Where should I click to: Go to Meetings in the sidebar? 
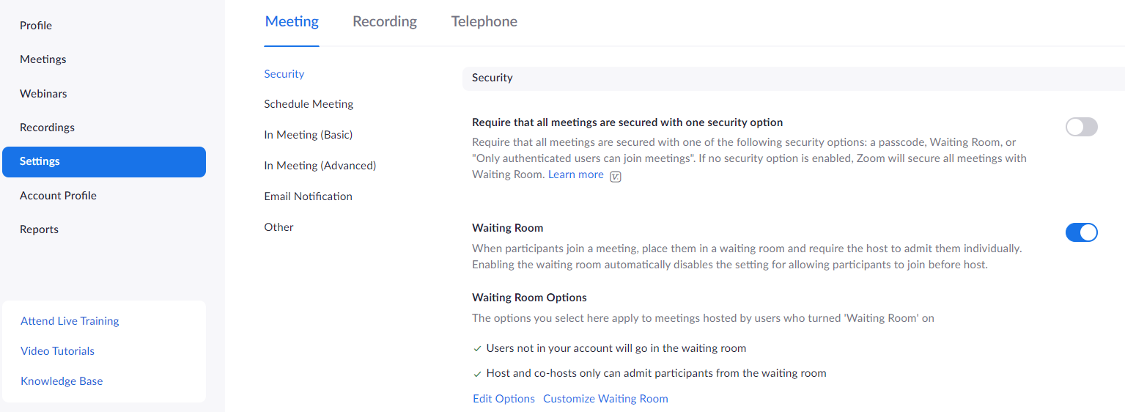43,59
